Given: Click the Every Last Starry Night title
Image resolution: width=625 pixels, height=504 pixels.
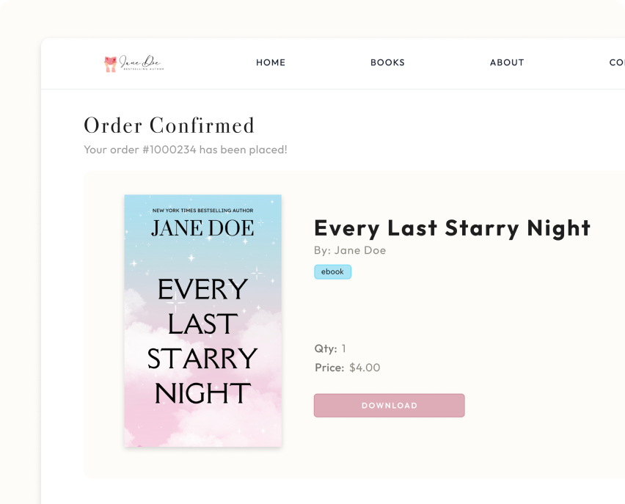Looking at the screenshot, I should pos(452,228).
